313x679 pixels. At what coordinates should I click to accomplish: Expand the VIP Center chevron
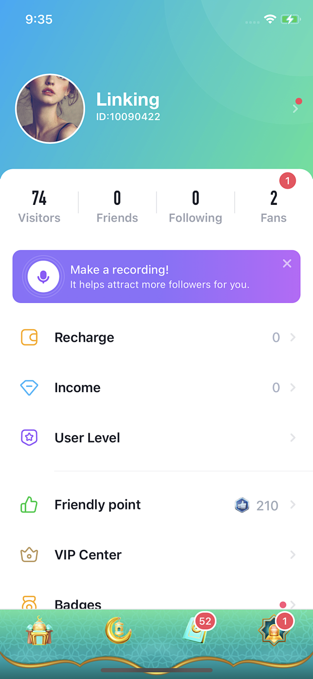293,555
